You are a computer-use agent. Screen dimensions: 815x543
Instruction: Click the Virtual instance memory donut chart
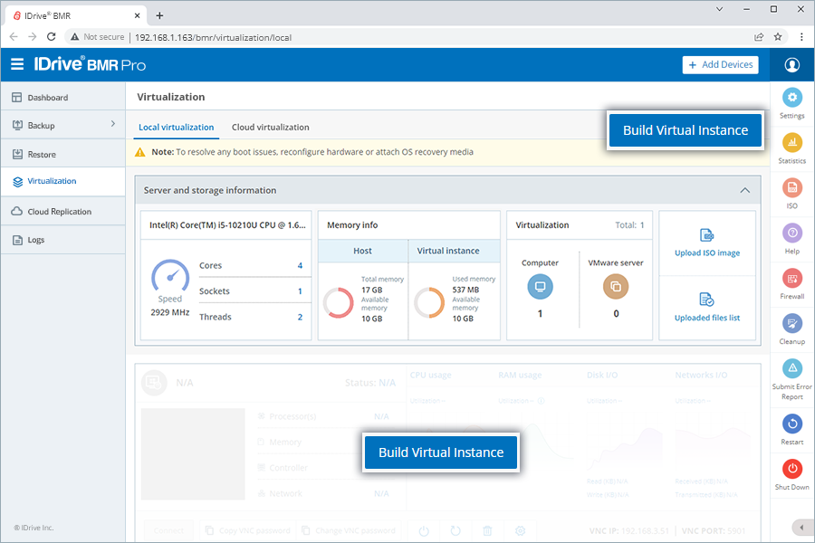429,302
